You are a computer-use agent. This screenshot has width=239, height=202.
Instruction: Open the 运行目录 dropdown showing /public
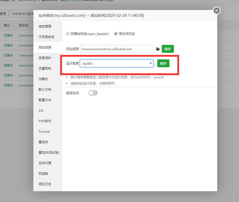point(117,63)
